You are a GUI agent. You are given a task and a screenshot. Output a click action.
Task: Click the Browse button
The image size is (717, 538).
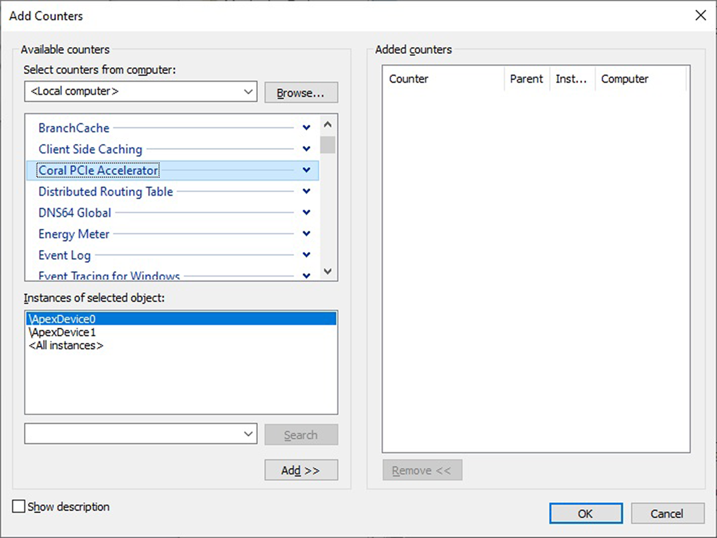pyautogui.click(x=301, y=93)
